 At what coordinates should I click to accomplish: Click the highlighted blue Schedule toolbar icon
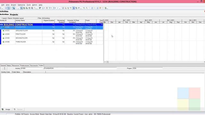pyautogui.click(x=74, y=8)
